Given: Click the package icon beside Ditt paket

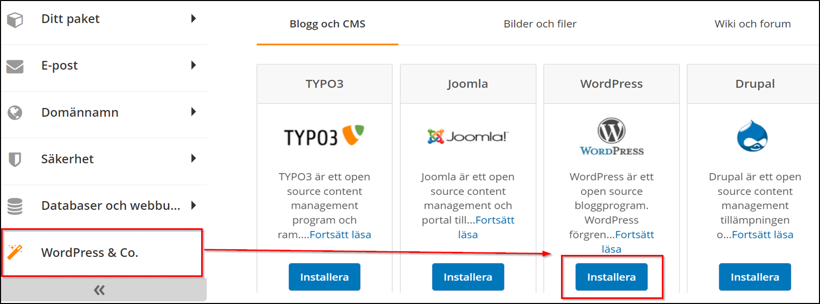Looking at the screenshot, I should 14,19.
